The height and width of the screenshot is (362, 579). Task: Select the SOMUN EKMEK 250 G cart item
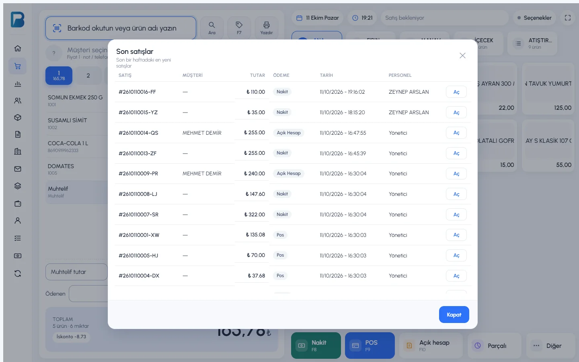(x=77, y=101)
